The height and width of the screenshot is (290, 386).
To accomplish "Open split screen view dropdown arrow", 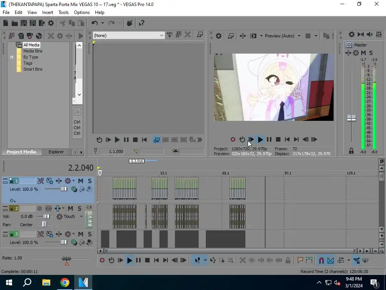I will (x=261, y=36).
